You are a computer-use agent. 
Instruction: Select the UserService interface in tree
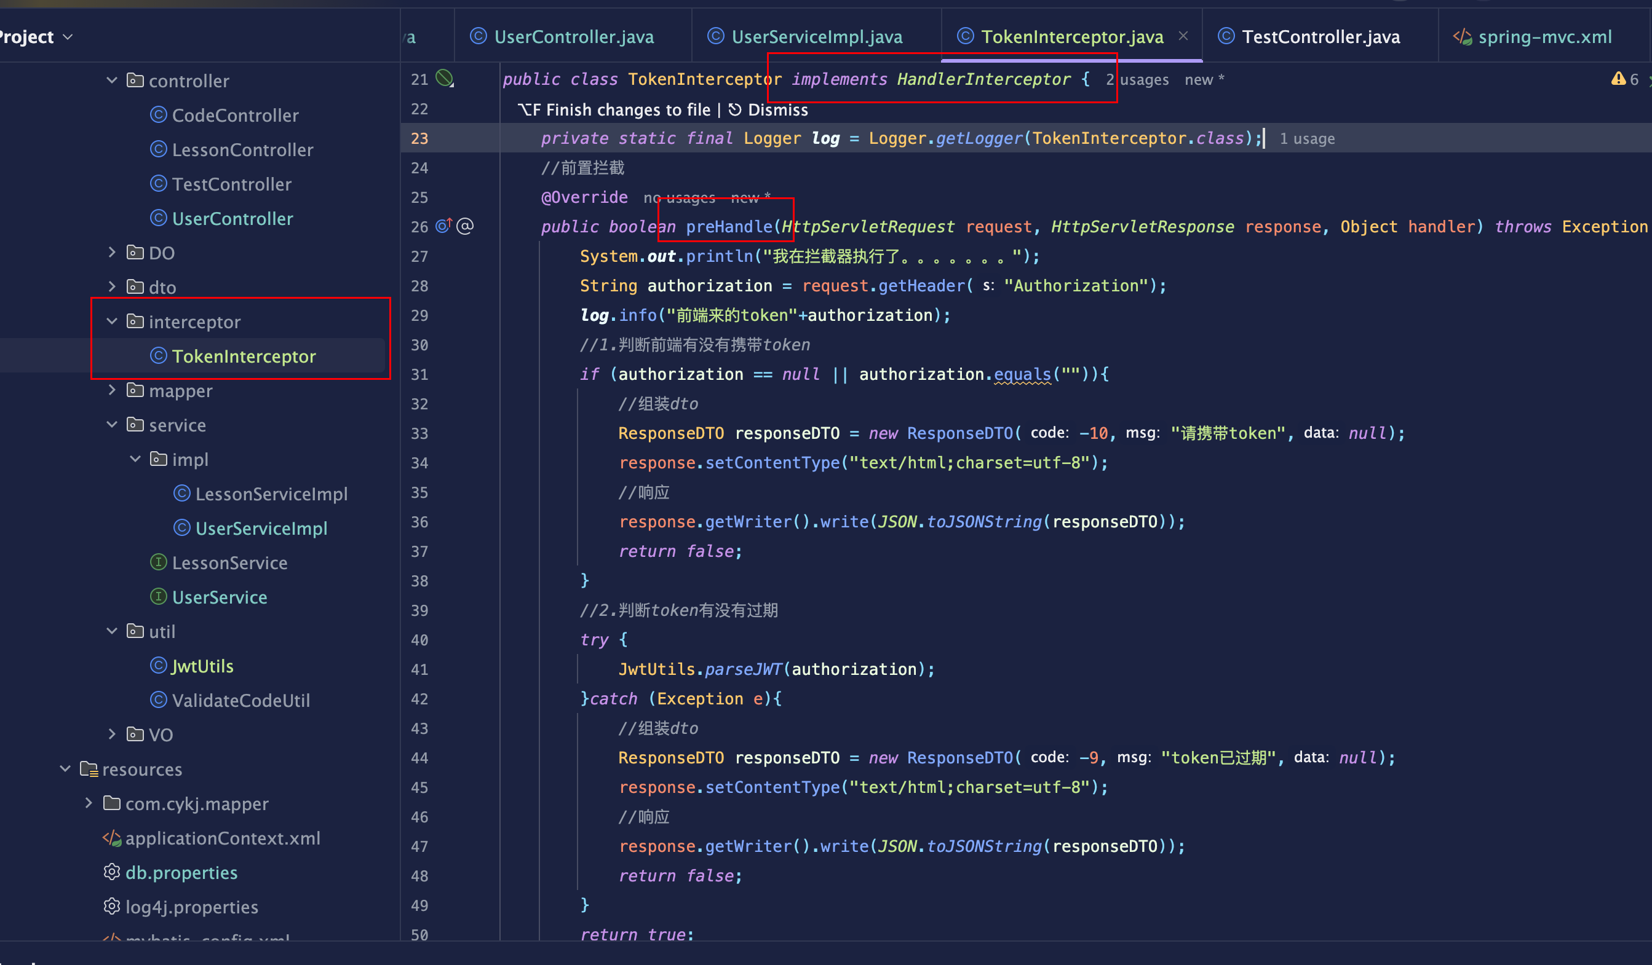[219, 597]
